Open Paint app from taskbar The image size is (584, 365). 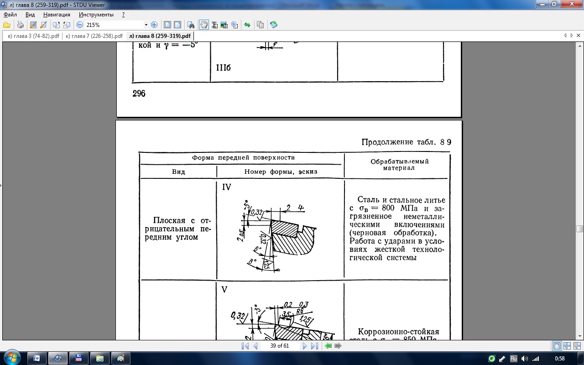120,358
